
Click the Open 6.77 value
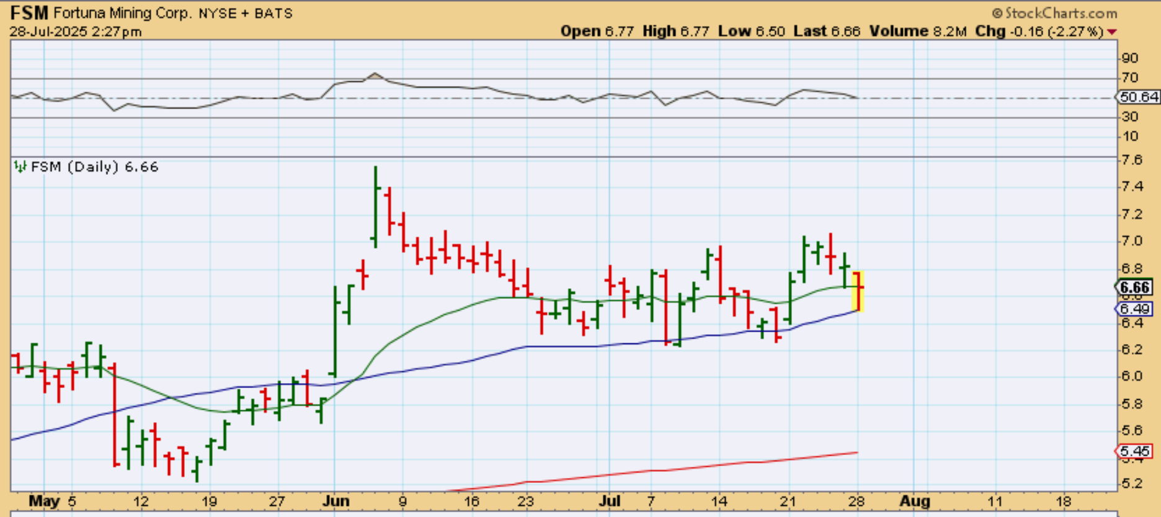point(597,31)
